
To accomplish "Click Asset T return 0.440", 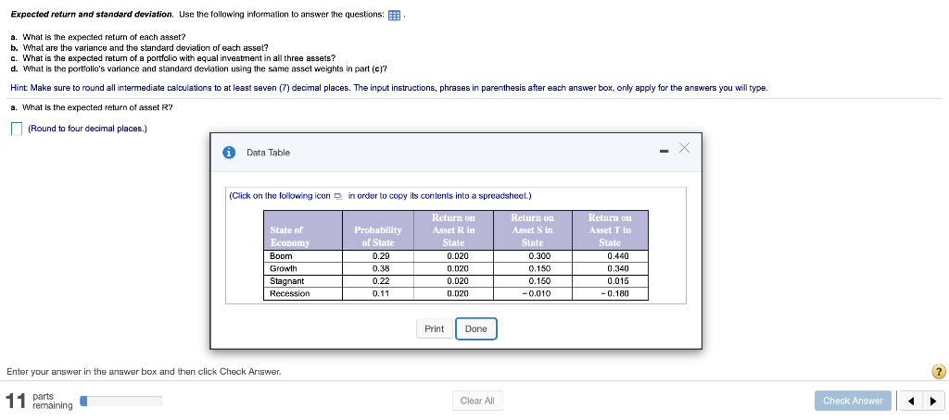I will (618, 256).
